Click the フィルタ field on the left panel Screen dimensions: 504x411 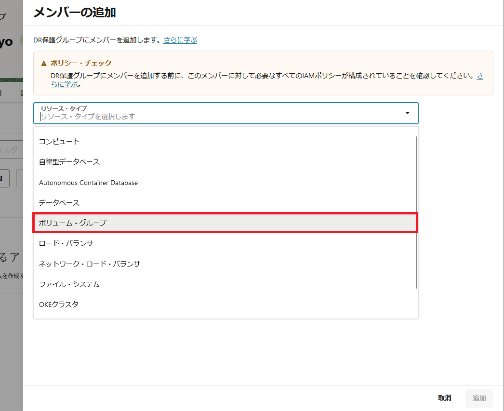[x=9, y=149]
